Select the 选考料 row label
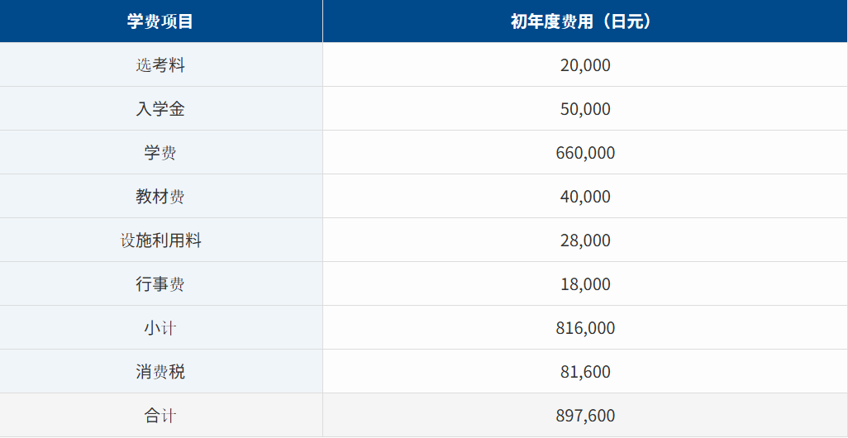Screen dimensions: 848x438 click(160, 65)
